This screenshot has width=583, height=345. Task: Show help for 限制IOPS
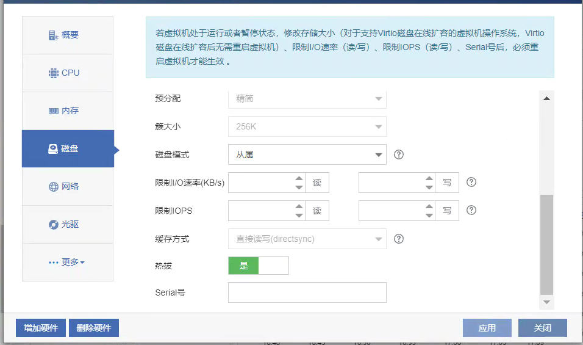point(471,210)
